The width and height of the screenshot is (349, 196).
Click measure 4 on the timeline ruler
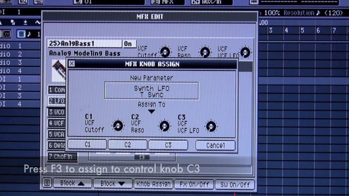pyautogui.click(x=286, y=30)
